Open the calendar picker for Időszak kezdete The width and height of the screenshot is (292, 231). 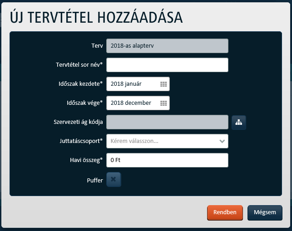coord(163,84)
